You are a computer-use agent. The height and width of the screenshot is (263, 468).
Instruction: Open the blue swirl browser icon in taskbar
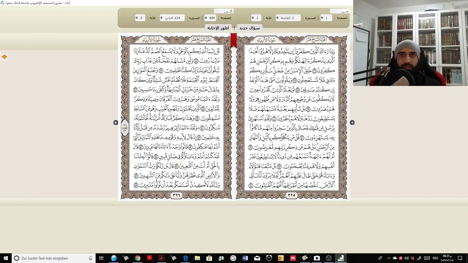114,258
